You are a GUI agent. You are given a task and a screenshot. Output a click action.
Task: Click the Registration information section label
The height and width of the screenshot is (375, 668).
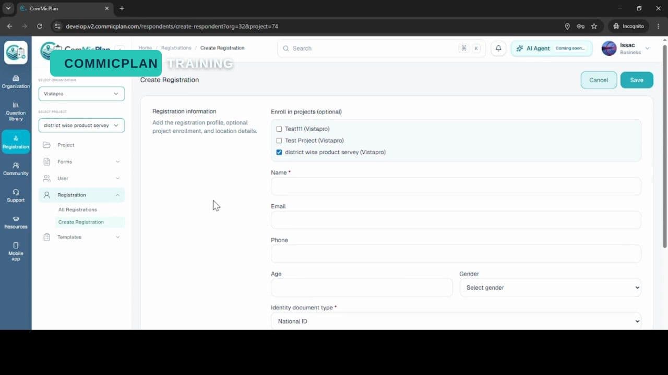(184, 111)
